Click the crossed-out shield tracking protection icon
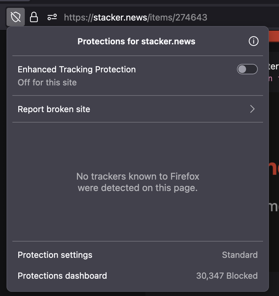 pos(16,17)
